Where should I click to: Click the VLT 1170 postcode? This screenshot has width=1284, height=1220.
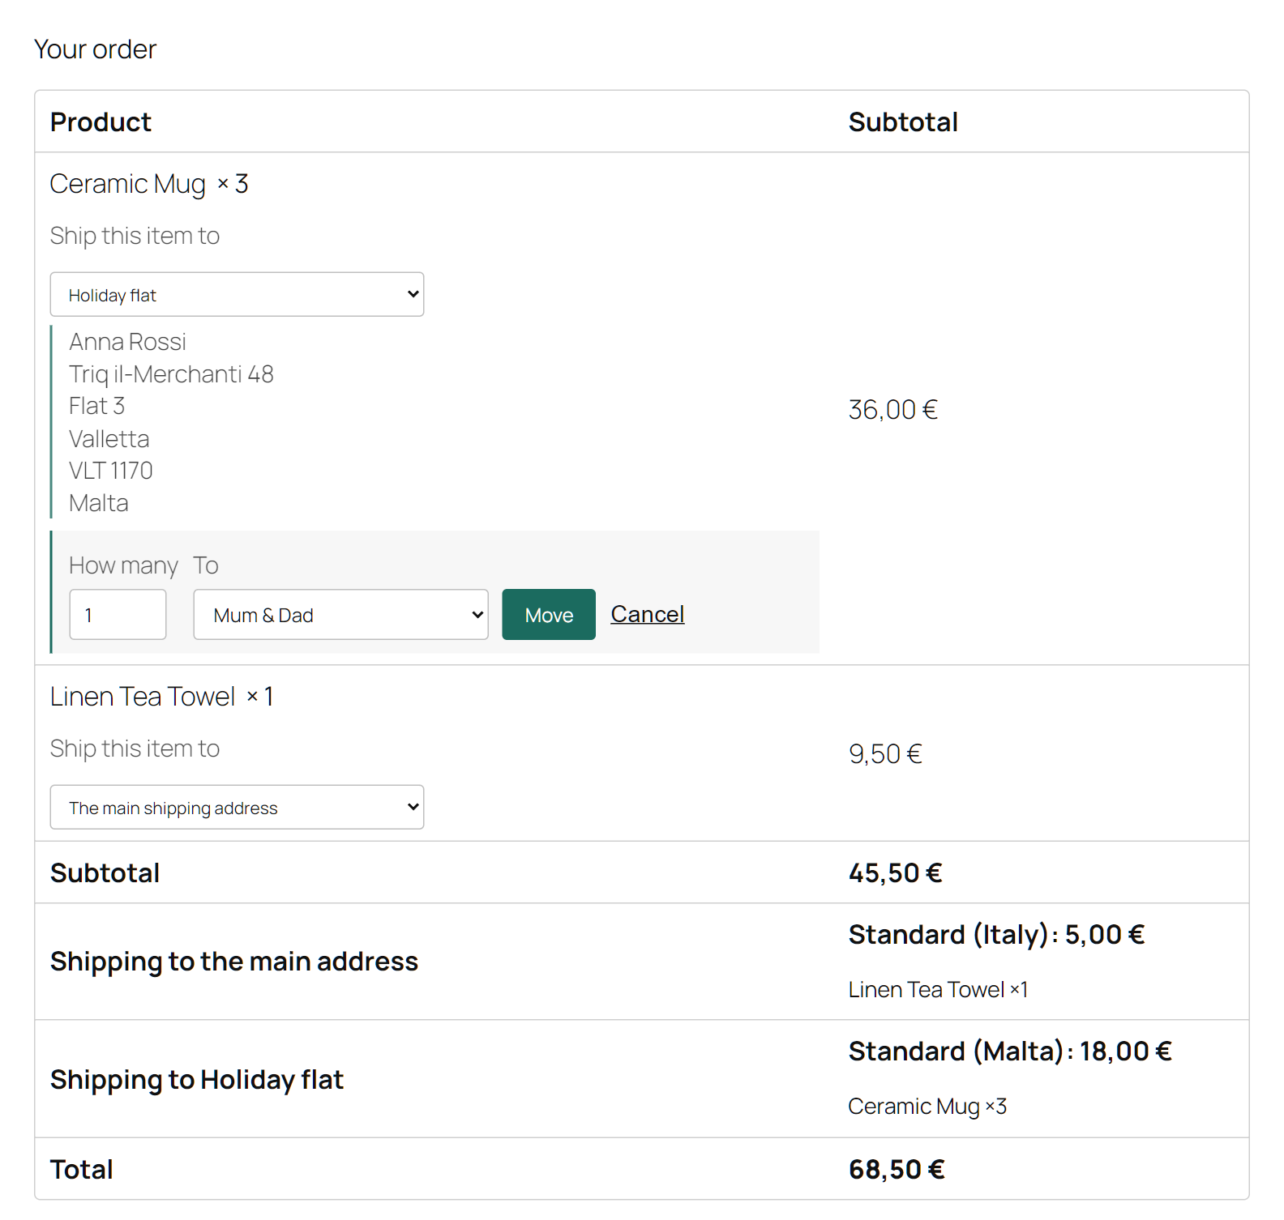(x=111, y=471)
